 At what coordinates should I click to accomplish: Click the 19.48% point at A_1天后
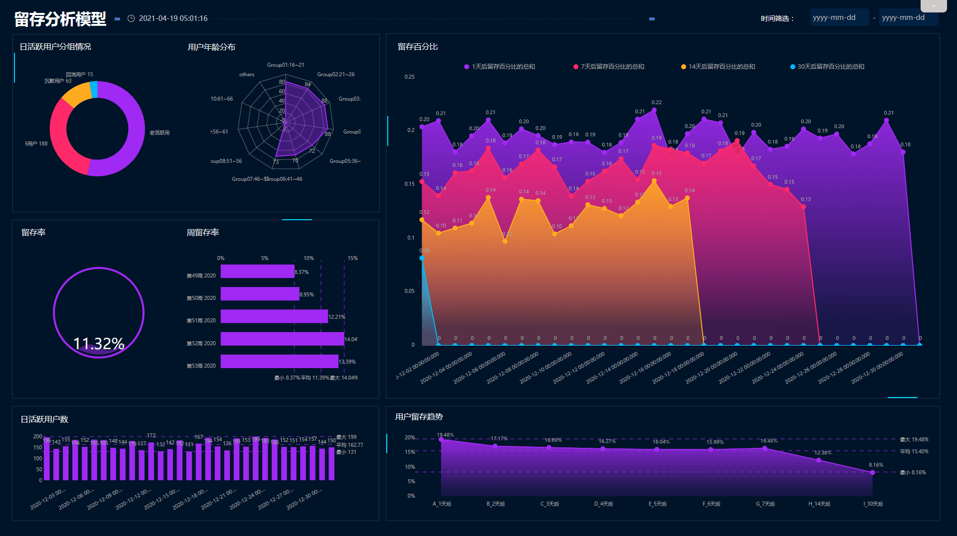441,439
